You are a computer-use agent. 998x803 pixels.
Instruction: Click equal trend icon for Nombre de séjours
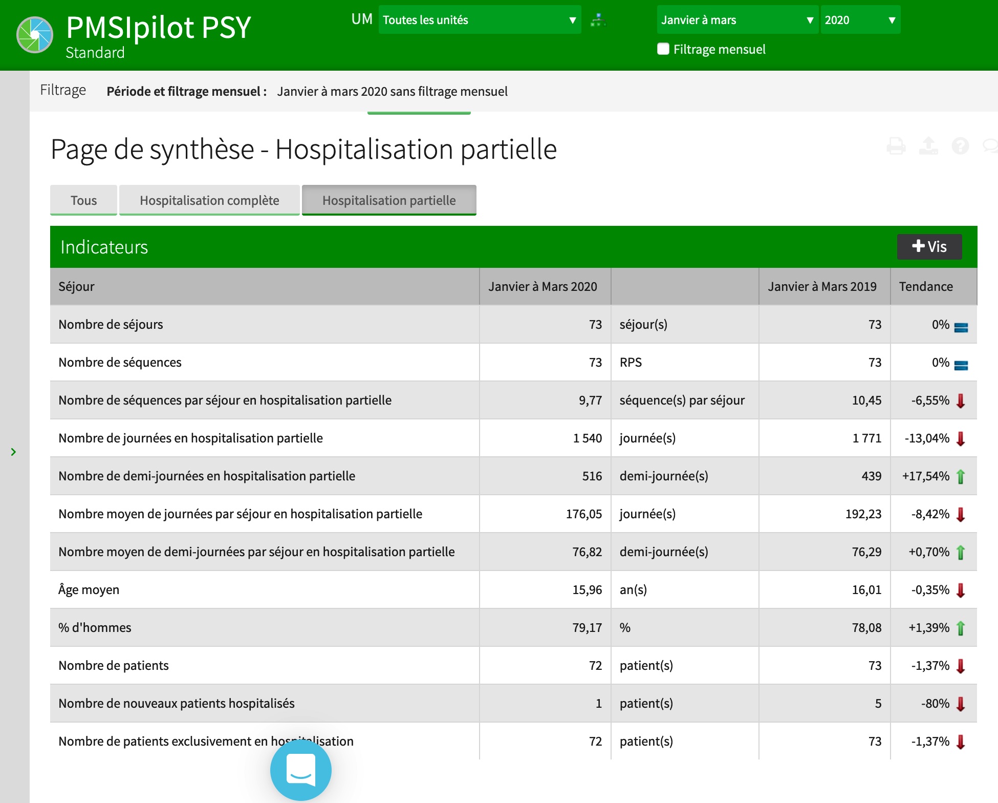pos(961,327)
